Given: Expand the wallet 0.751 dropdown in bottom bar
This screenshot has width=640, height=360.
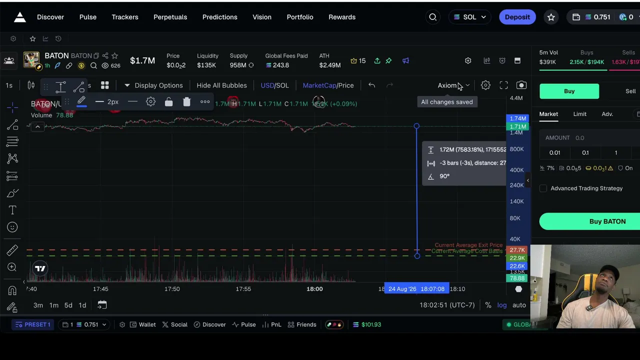Looking at the screenshot, I should tap(85, 324).
